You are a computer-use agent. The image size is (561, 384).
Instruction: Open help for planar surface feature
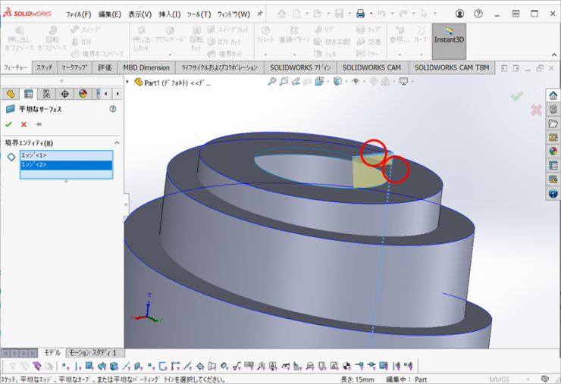click(113, 109)
